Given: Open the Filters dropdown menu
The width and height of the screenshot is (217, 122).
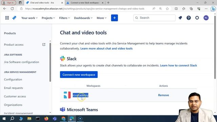Looking at the screenshot, I should [x=64, y=18].
